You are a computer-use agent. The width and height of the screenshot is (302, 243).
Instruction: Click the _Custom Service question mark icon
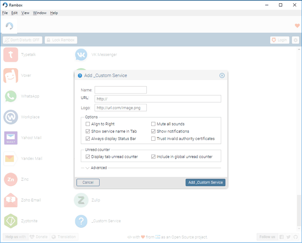81,221
